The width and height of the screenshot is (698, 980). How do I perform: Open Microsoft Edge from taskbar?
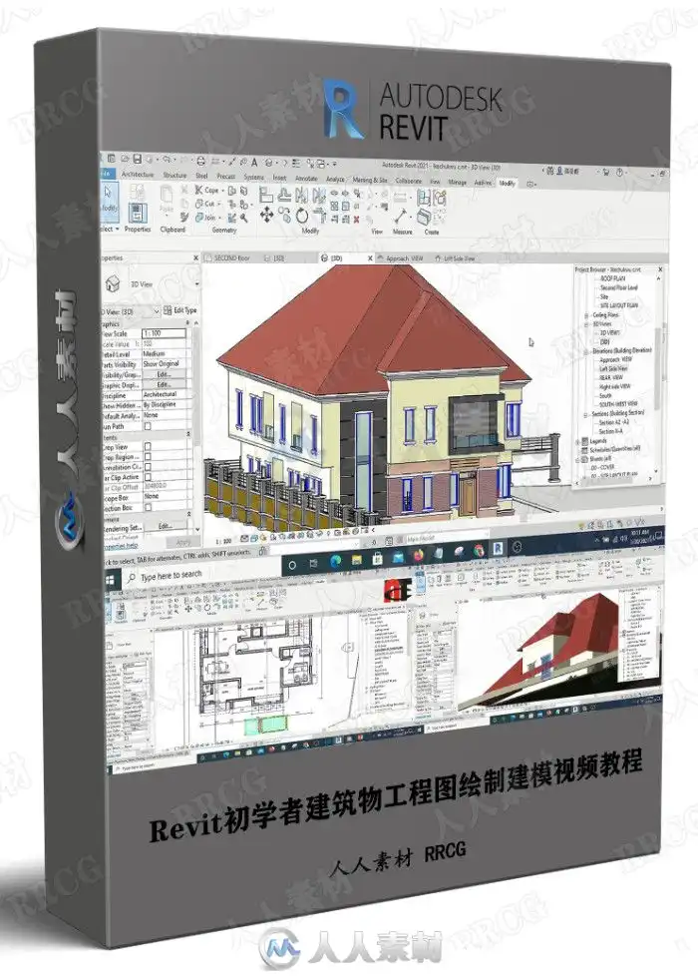pyautogui.click(x=335, y=561)
